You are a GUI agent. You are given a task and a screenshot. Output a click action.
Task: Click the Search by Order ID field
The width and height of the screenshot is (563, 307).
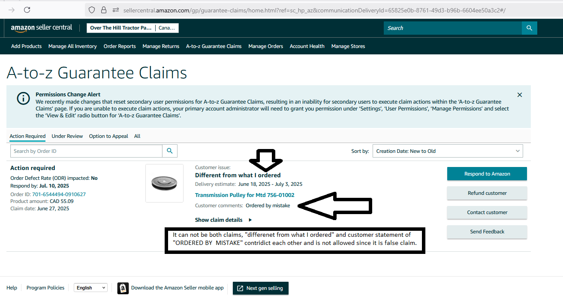[x=86, y=151]
